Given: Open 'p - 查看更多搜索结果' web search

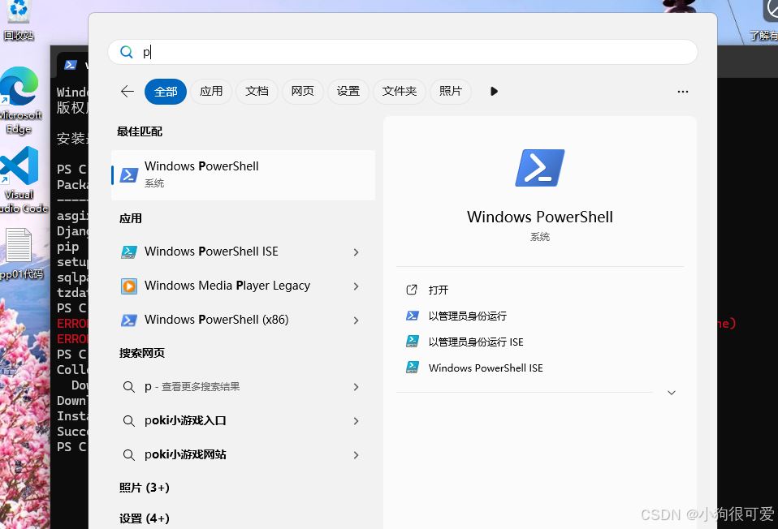Looking at the screenshot, I should pyautogui.click(x=243, y=387).
